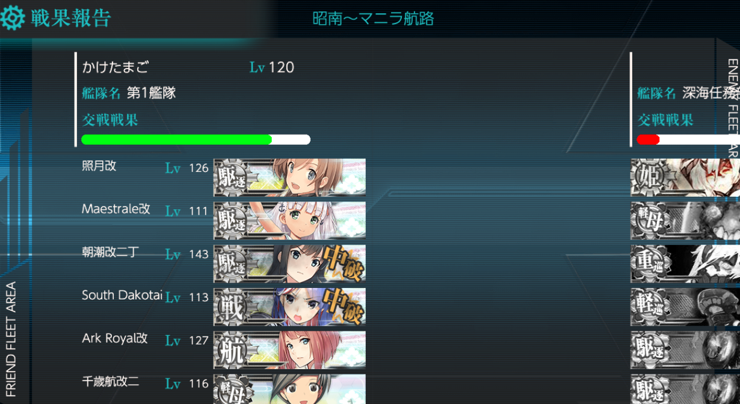Click the 中破 damage mark on South Dakota

click(x=344, y=307)
